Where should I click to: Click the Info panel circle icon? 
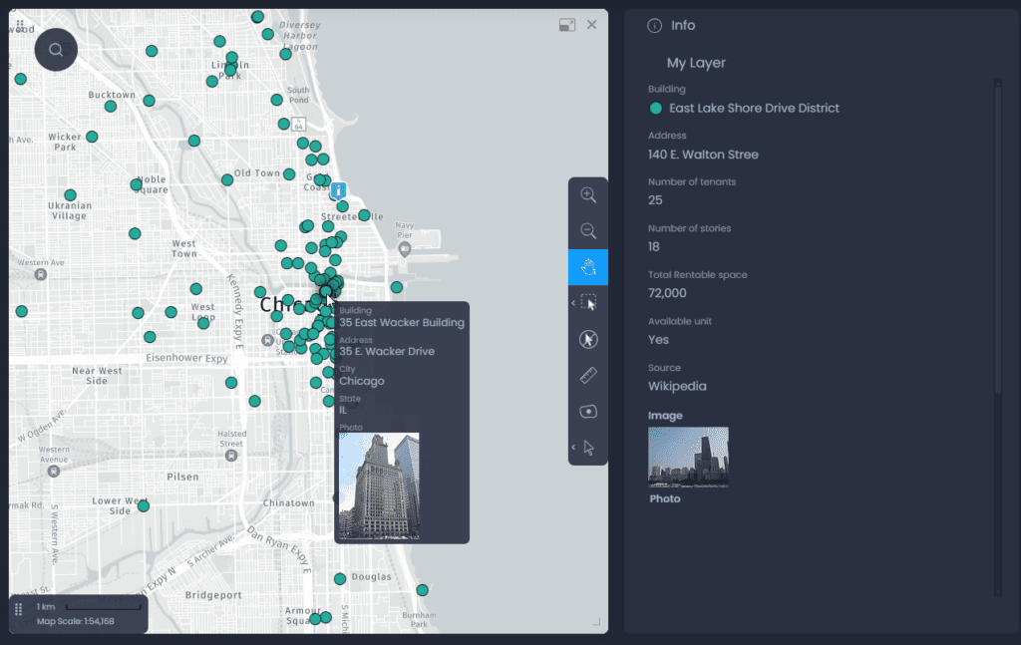coord(654,25)
